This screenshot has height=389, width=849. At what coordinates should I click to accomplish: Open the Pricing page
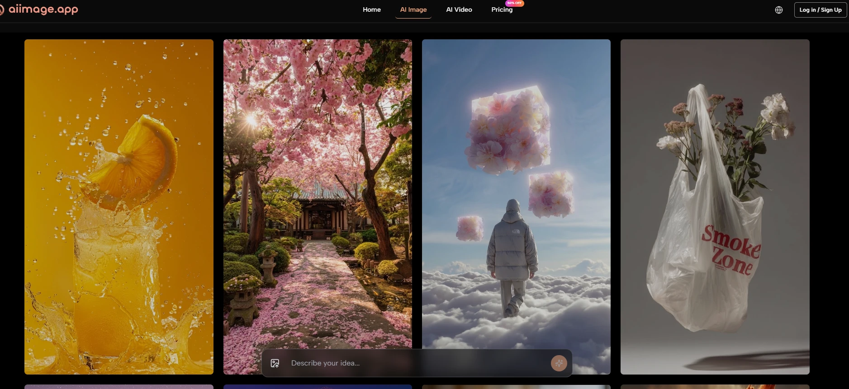coord(502,9)
